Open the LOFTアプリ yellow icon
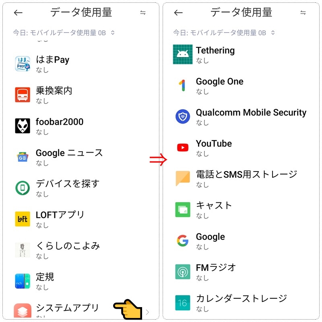The width and height of the screenshot is (322, 322). coord(23,219)
